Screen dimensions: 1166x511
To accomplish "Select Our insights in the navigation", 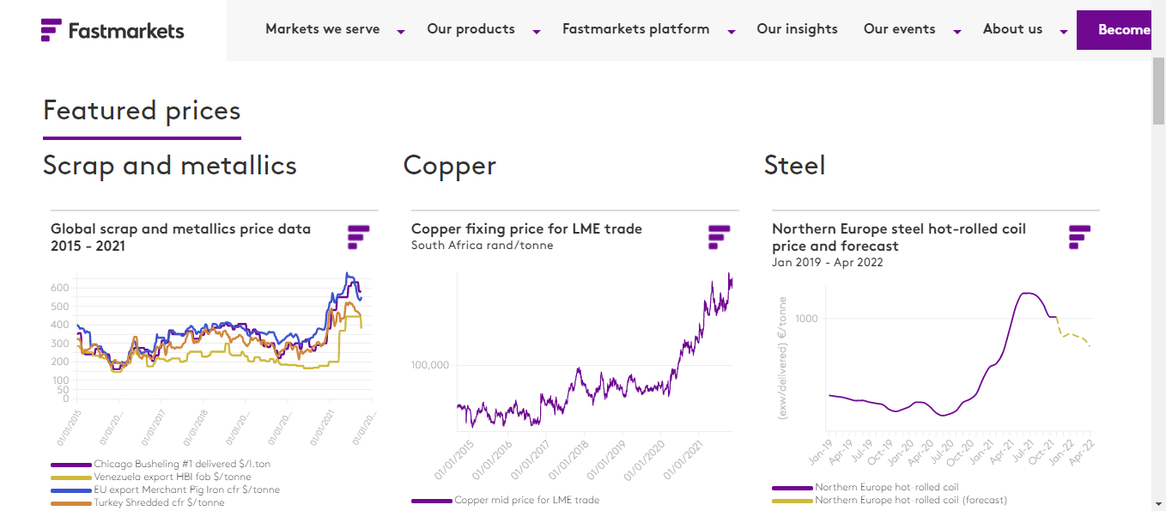I will (797, 28).
